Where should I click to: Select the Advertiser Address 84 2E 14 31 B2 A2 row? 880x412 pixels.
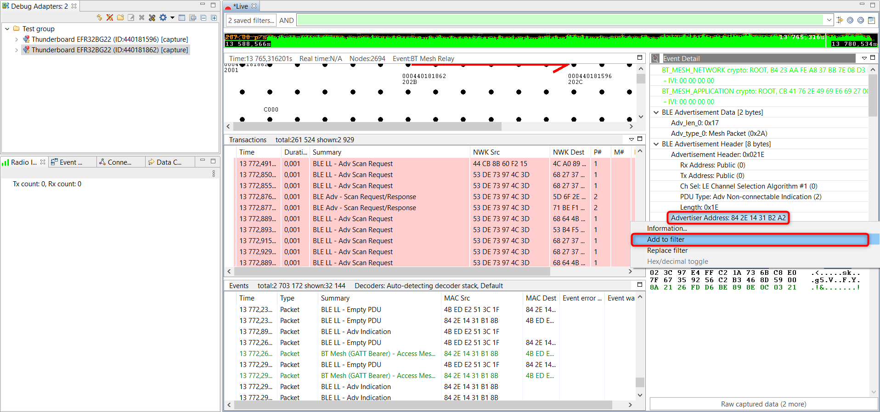click(728, 218)
